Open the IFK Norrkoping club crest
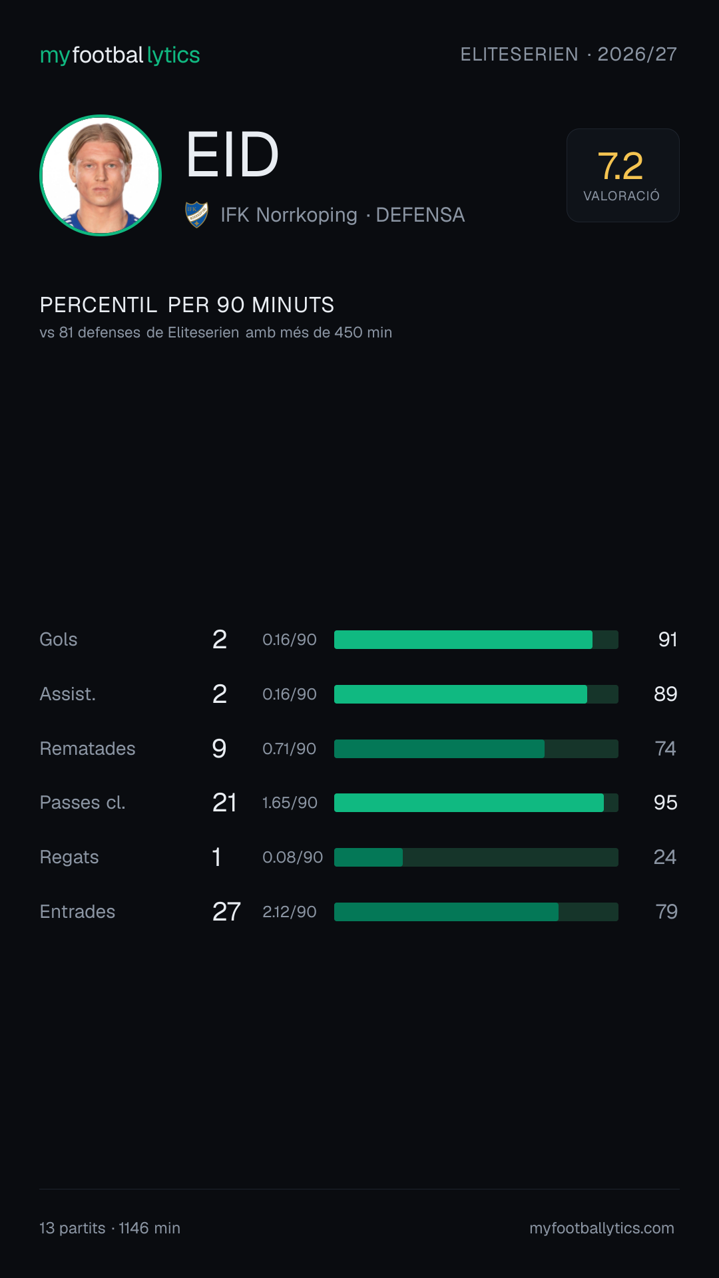Viewport: 719px width, 1278px height. (x=196, y=215)
